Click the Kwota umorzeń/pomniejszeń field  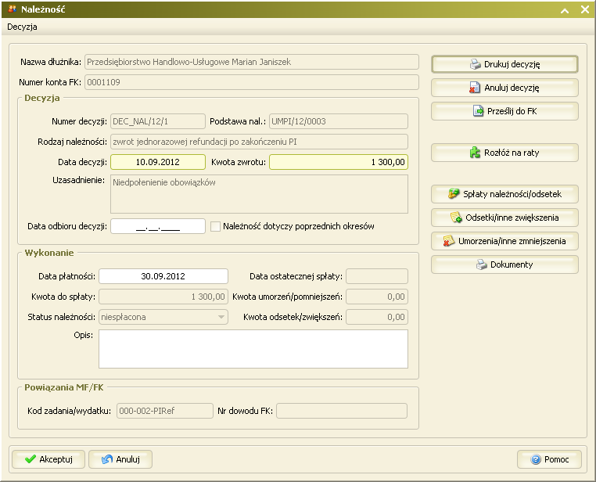(377, 297)
